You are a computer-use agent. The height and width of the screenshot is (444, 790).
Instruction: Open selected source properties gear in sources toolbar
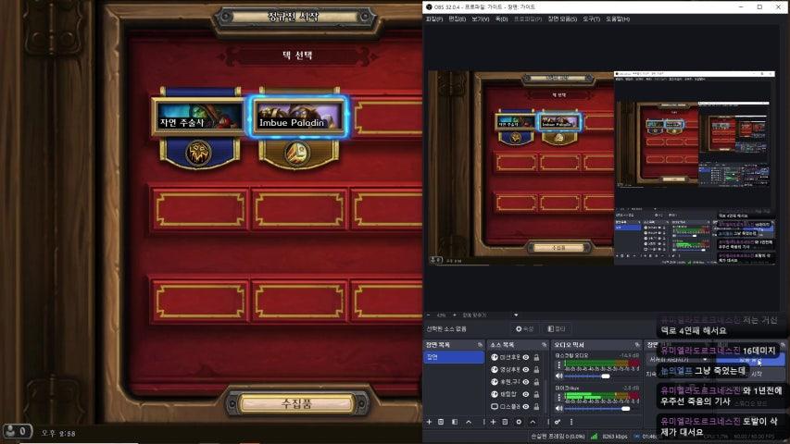tap(519, 422)
